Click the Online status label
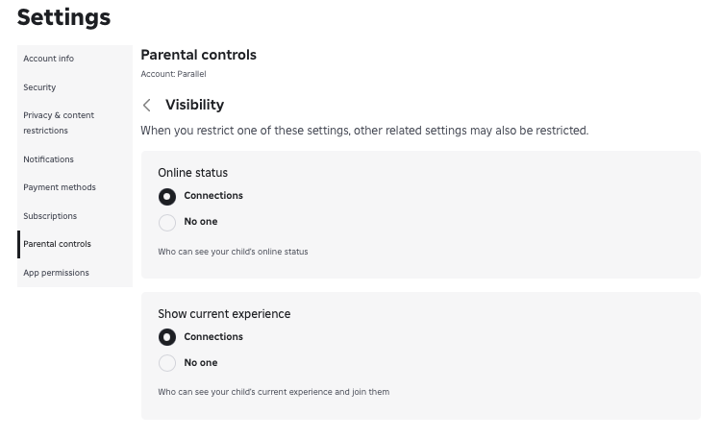 pos(192,173)
